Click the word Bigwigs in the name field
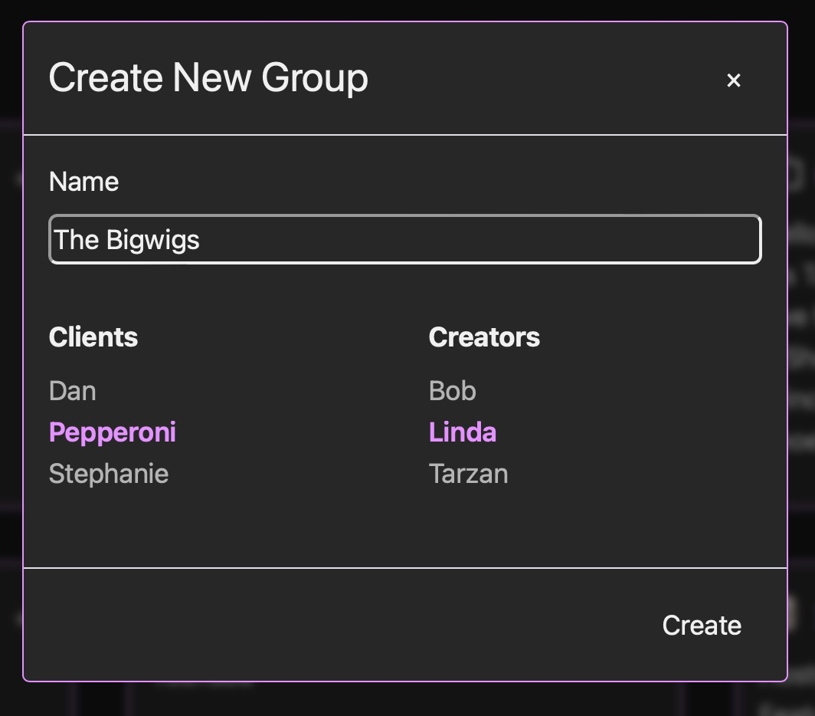Screen dimensions: 815x716 point(152,240)
